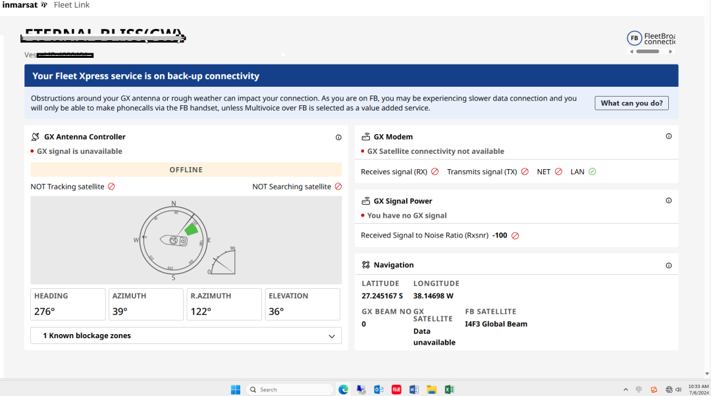Click the Chinese input method tray indicator
Viewport: 711px width, 396px height.
pos(639,389)
